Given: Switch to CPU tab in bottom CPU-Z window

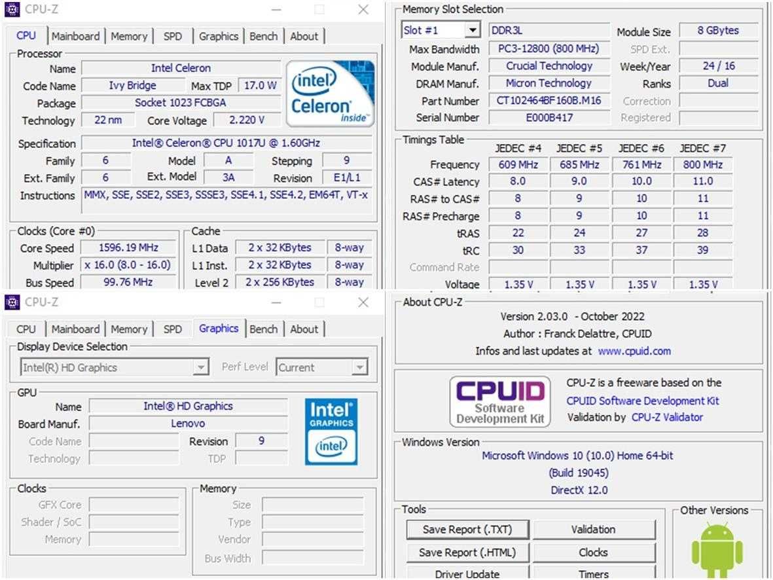Looking at the screenshot, I should [x=26, y=329].
